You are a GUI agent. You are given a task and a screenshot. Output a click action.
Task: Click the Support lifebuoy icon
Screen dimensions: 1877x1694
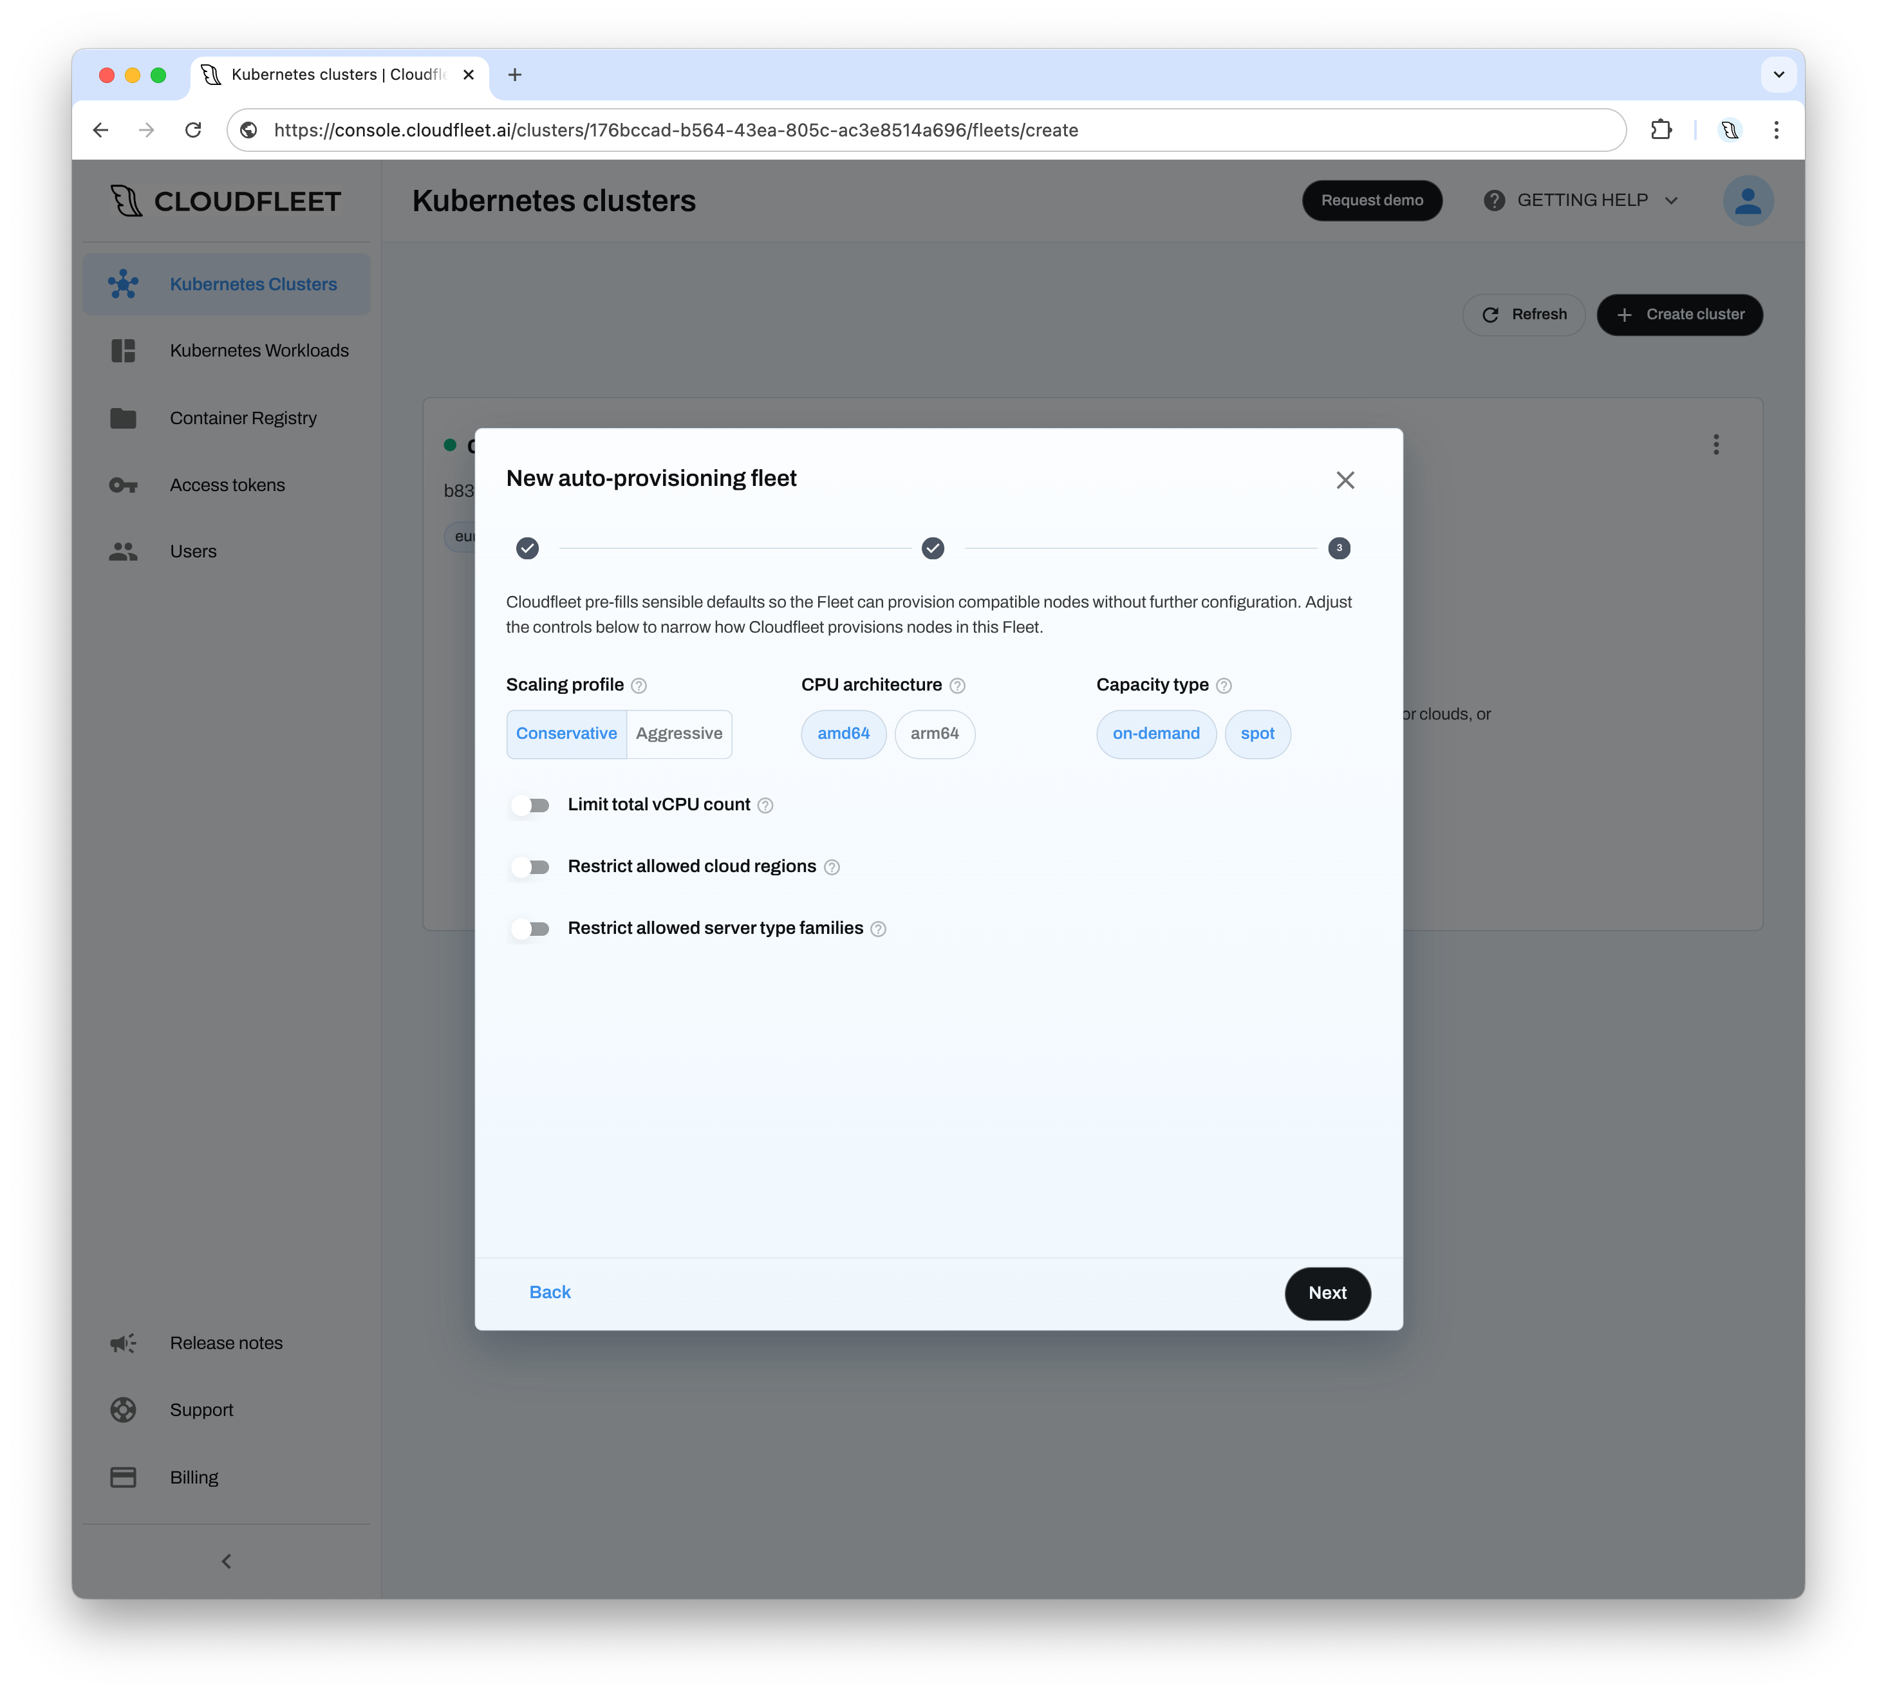(123, 1410)
